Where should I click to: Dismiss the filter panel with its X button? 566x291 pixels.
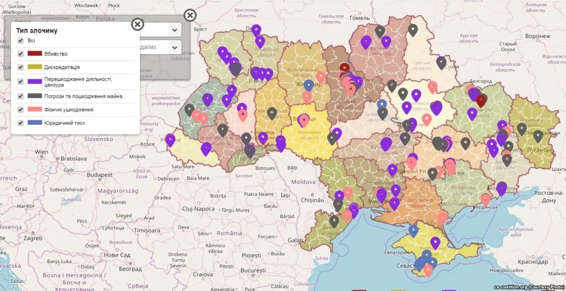pyautogui.click(x=190, y=15)
